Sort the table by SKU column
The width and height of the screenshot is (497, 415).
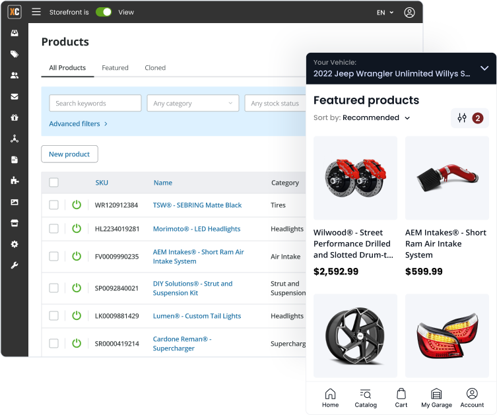pyautogui.click(x=102, y=183)
